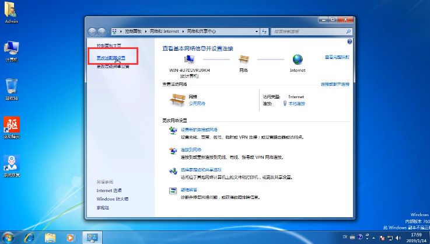Open 更改高级共享设置 in the sidebar
The width and height of the screenshot is (430, 244).
tap(113, 67)
